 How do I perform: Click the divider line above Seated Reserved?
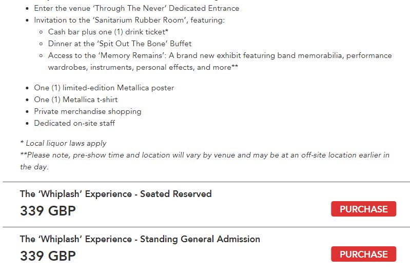click(x=205, y=182)
